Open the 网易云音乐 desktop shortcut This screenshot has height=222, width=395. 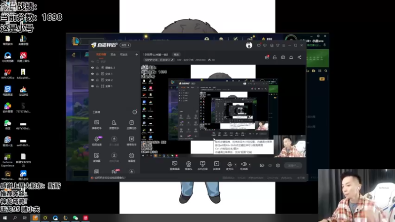(x=23, y=57)
